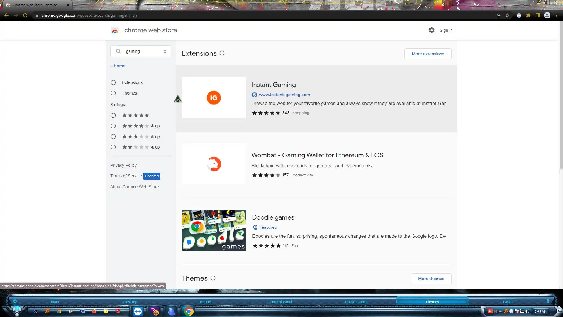Open the Privacy Policy link

(x=123, y=165)
